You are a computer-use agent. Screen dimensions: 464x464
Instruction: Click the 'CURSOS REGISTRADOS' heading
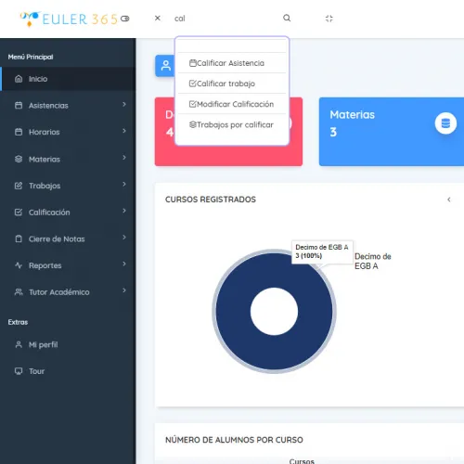point(211,200)
